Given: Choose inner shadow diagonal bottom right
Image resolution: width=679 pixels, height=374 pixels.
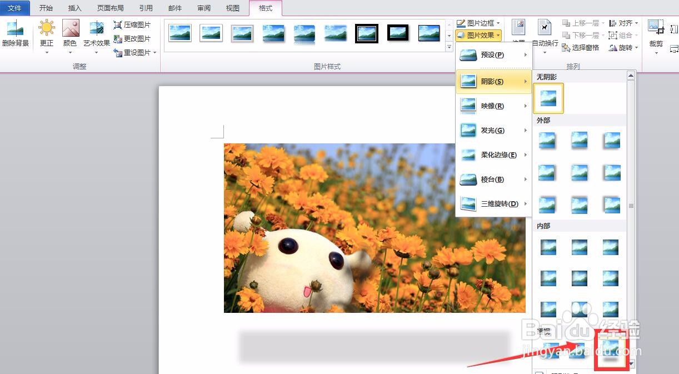Looking at the screenshot, I should point(611,309).
